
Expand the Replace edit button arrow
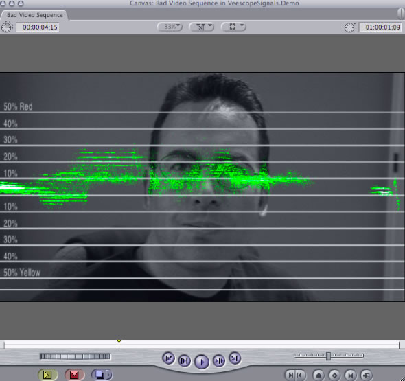[x=109, y=375]
